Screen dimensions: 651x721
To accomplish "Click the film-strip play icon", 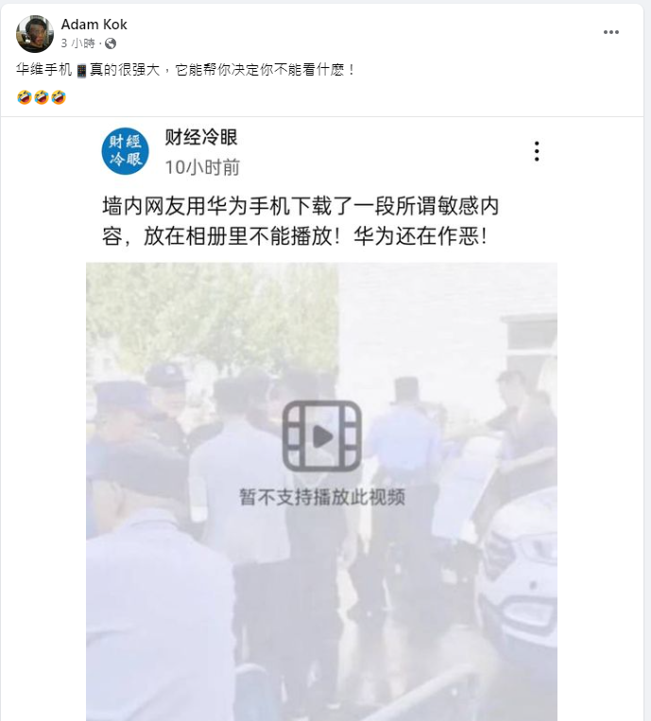I will (322, 436).
